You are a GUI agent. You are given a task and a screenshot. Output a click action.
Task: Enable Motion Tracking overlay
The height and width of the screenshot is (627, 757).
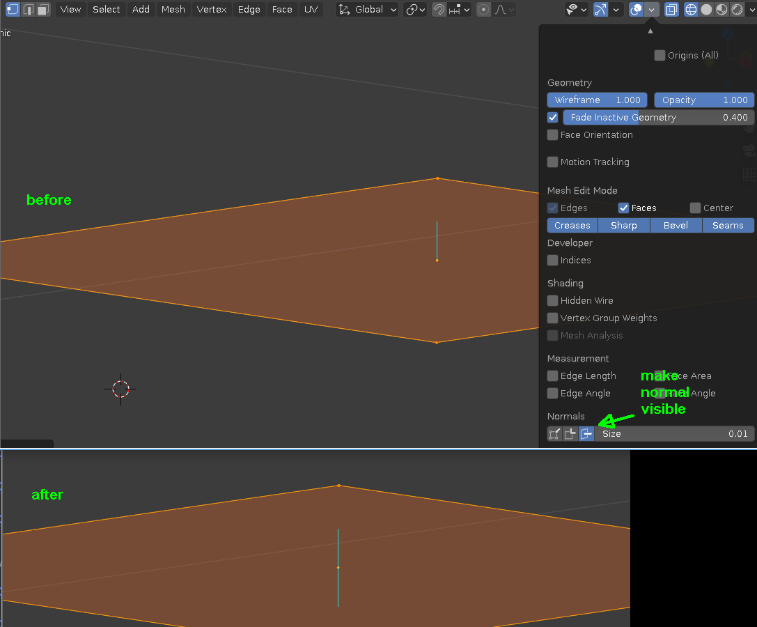coord(553,162)
